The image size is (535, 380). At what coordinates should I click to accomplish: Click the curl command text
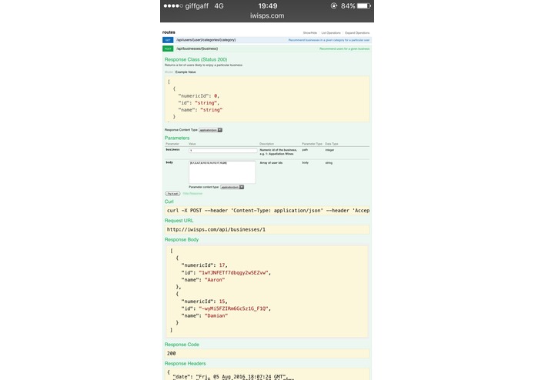pos(267,211)
